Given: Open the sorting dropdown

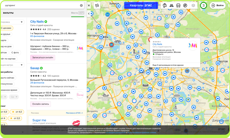Looking at the screenshot, I should pos(12,22).
